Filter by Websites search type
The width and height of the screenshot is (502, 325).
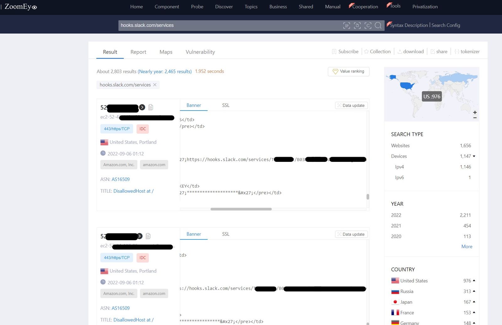tap(431, 146)
